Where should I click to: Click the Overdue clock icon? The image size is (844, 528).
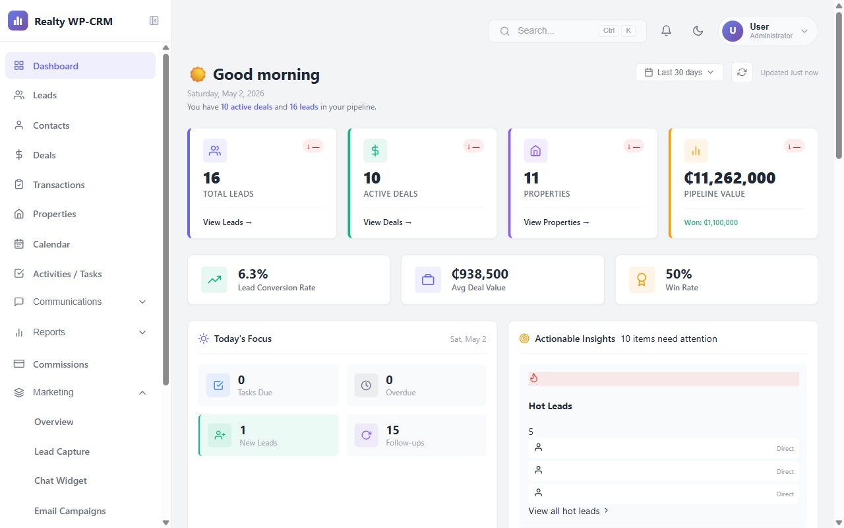click(x=366, y=385)
